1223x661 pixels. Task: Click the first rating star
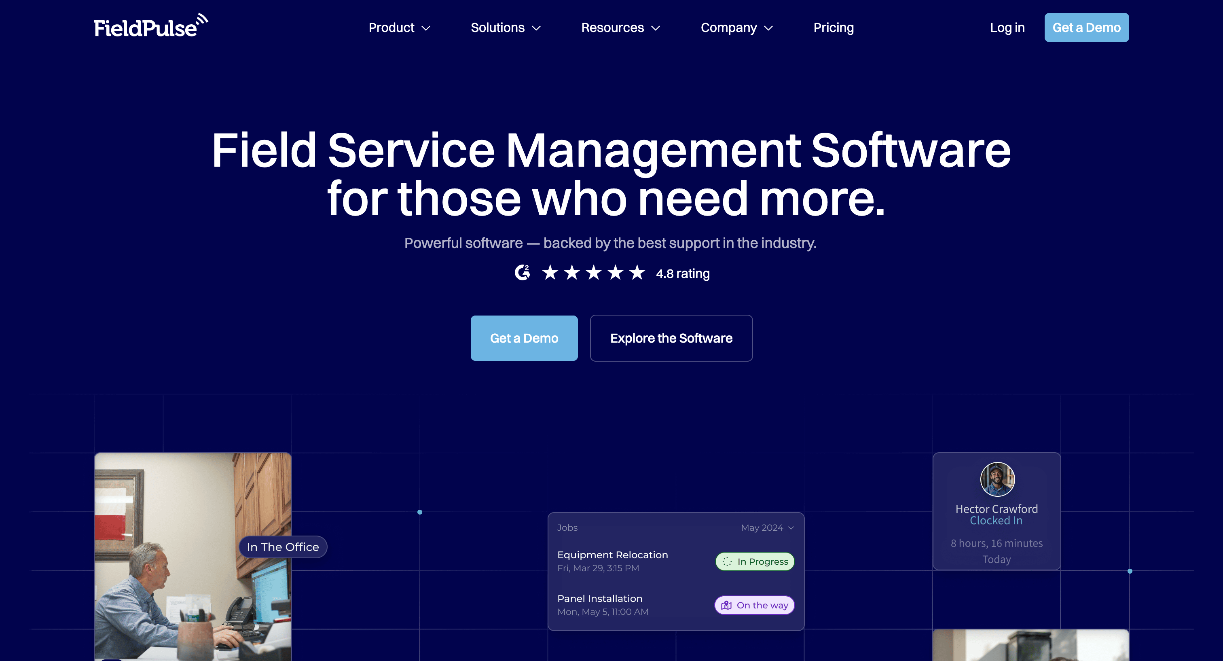(550, 273)
